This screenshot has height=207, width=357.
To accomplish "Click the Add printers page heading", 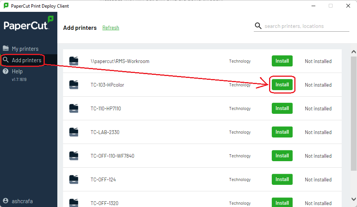I will click(80, 28).
